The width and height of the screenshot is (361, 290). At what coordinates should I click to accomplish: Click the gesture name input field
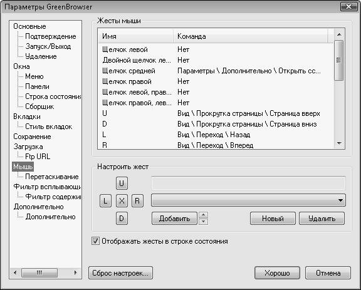[x=248, y=183]
